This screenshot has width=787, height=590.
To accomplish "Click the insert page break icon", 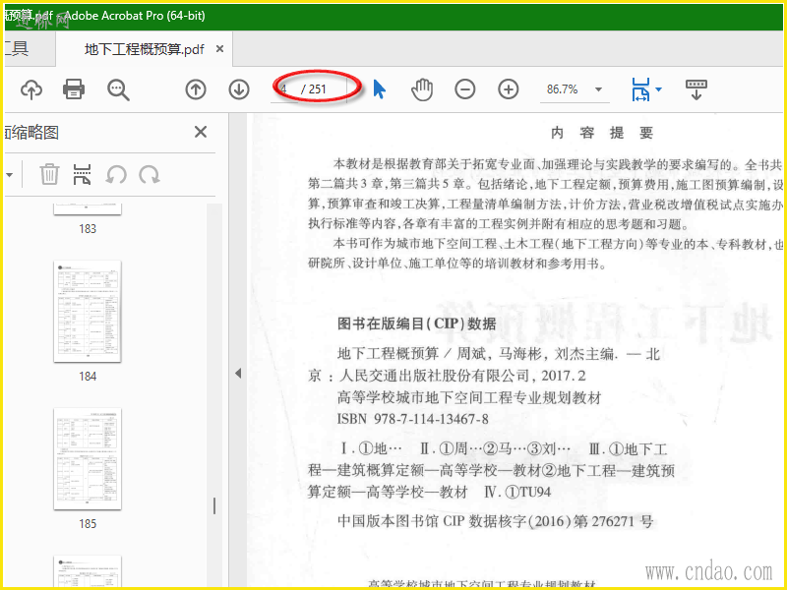I will point(83,175).
